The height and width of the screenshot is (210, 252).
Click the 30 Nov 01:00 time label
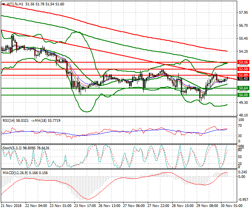click(x=232, y=206)
